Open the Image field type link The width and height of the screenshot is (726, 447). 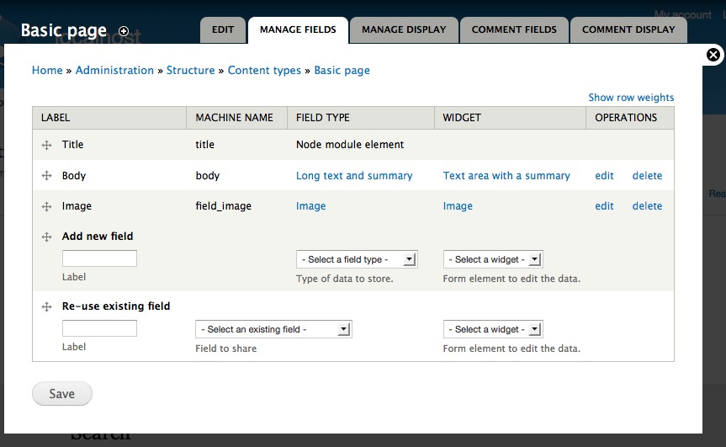click(x=310, y=206)
